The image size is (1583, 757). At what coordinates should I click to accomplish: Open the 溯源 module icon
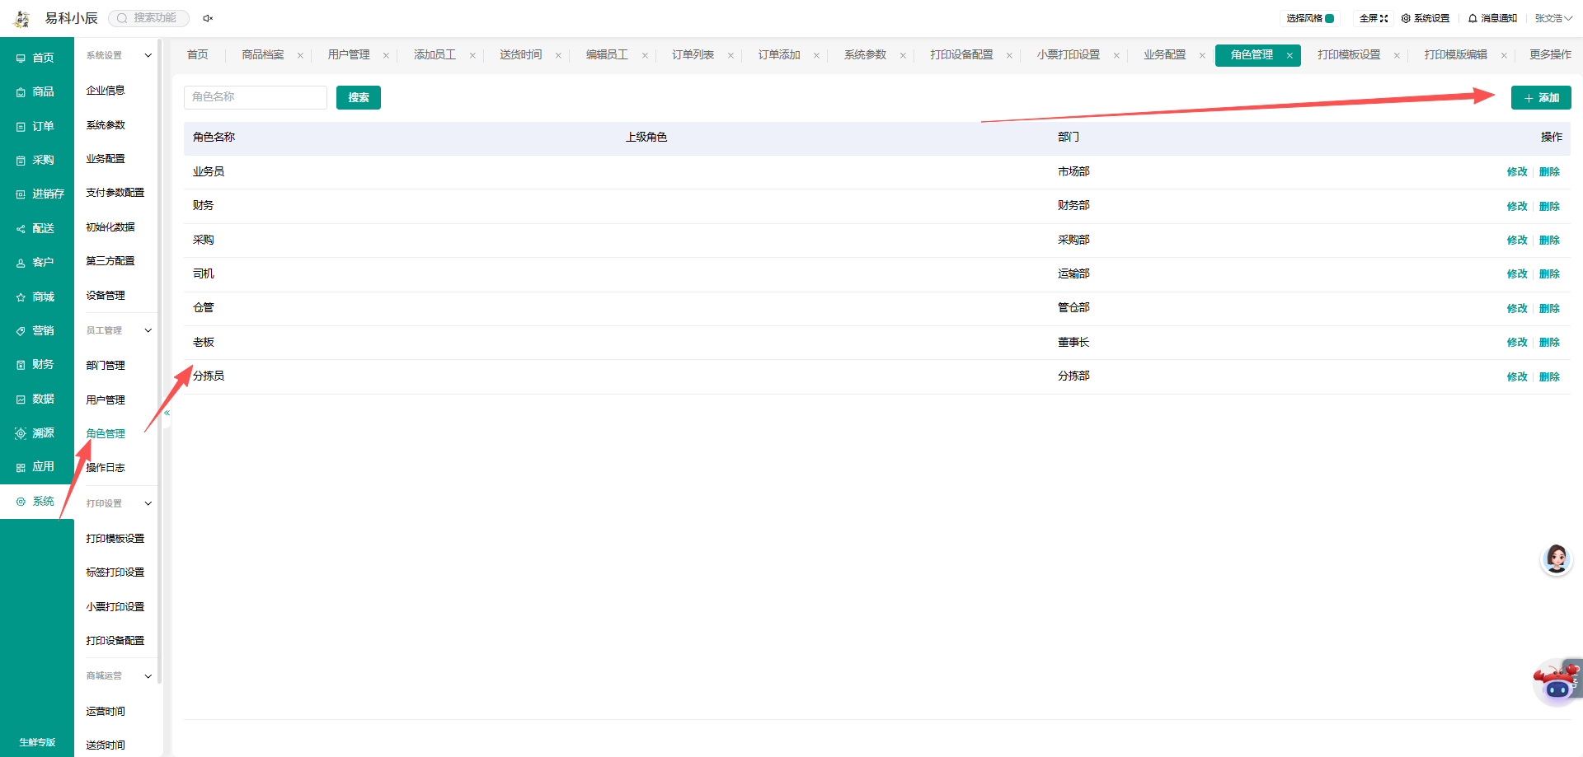tap(21, 433)
